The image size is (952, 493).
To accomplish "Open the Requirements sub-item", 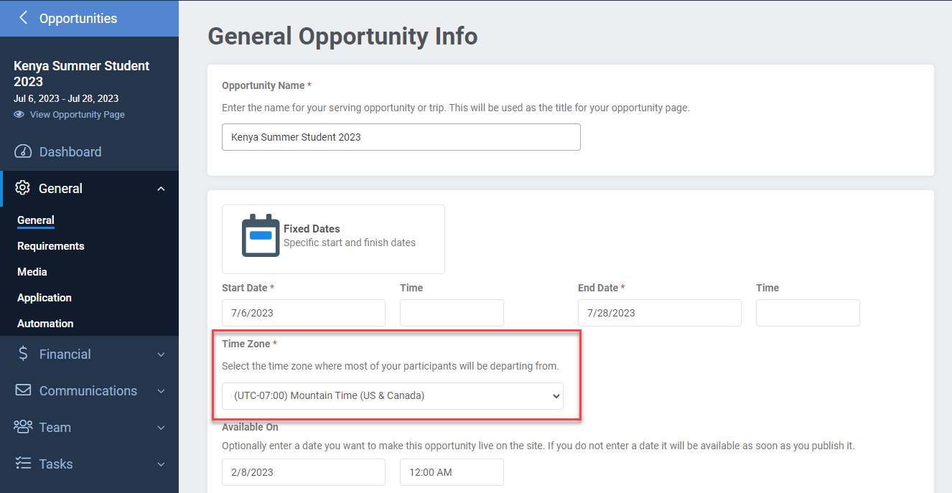I will (51, 246).
